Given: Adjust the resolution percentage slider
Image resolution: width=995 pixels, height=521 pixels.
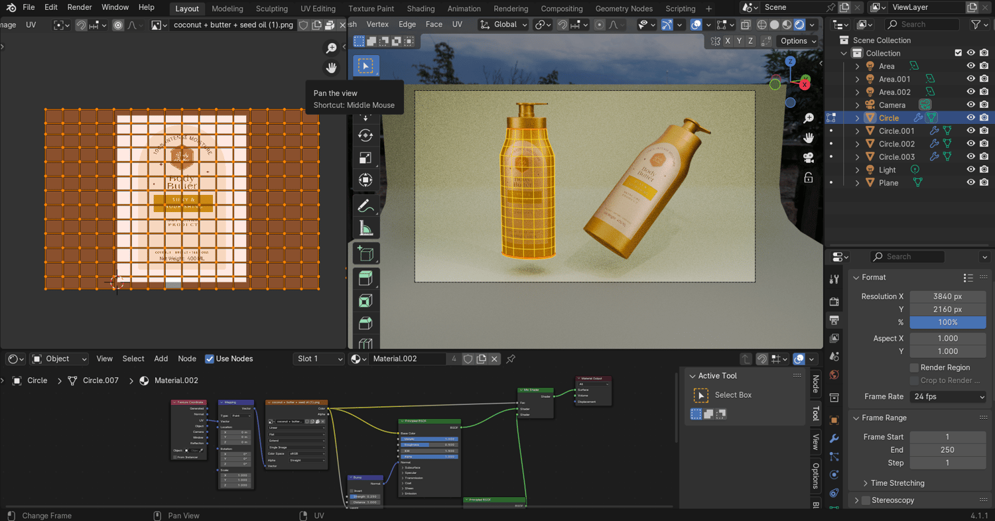Looking at the screenshot, I should pos(947,322).
